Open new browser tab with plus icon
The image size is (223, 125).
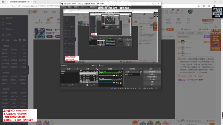click(35, 2)
